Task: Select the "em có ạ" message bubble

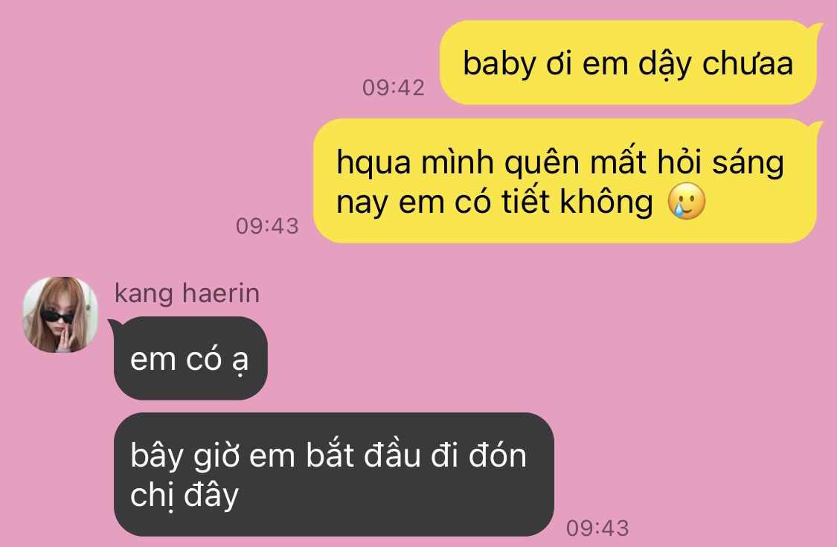Action: [190, 359]
